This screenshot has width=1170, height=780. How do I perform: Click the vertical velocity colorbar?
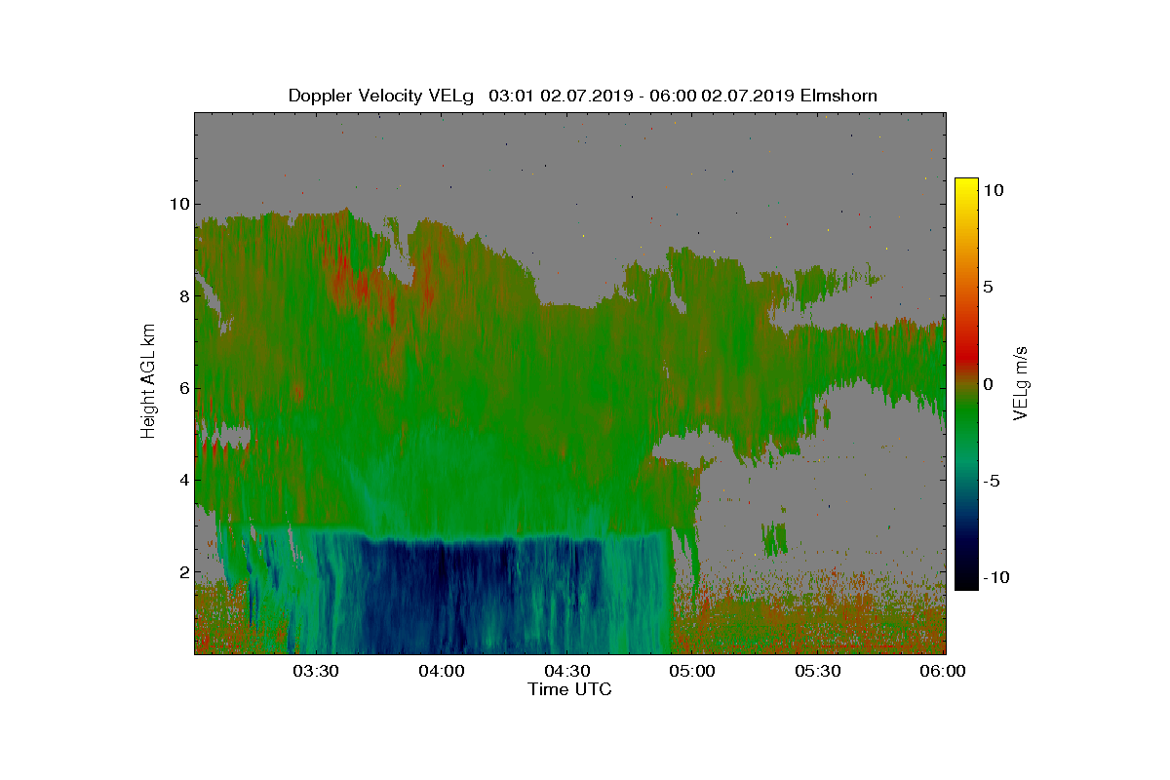(966, 384)
